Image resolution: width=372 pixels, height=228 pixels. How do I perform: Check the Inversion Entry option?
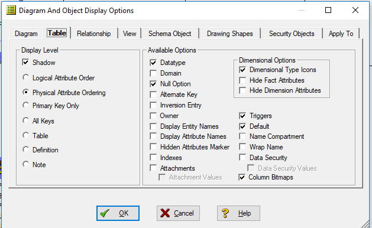pos(153,105)
